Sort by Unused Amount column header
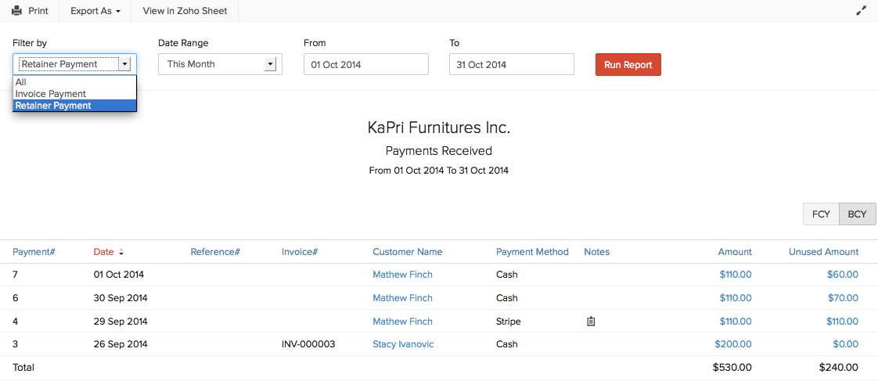 coord(824,252)
